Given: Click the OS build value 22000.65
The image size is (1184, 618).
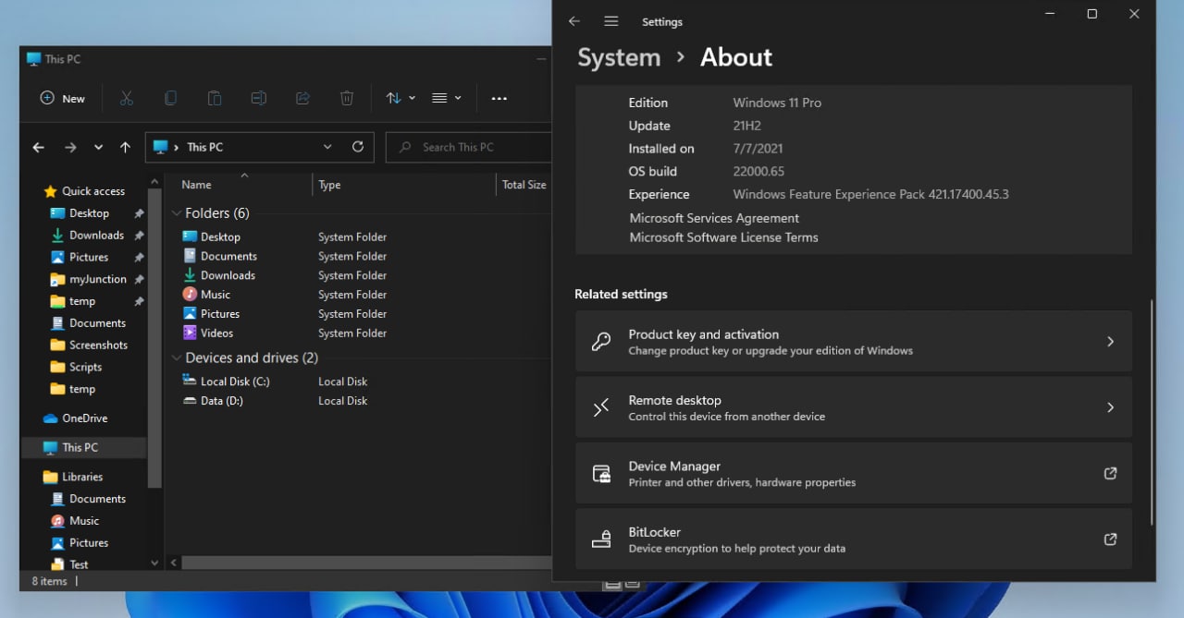Looking at the screenshot, I should pyautogui.click(x=758, y=171).
